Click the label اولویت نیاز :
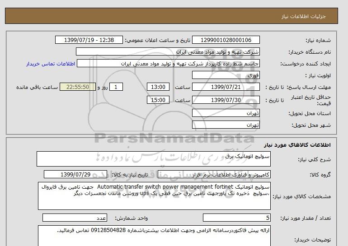The image size is (348, 246). tap(318, 75)
